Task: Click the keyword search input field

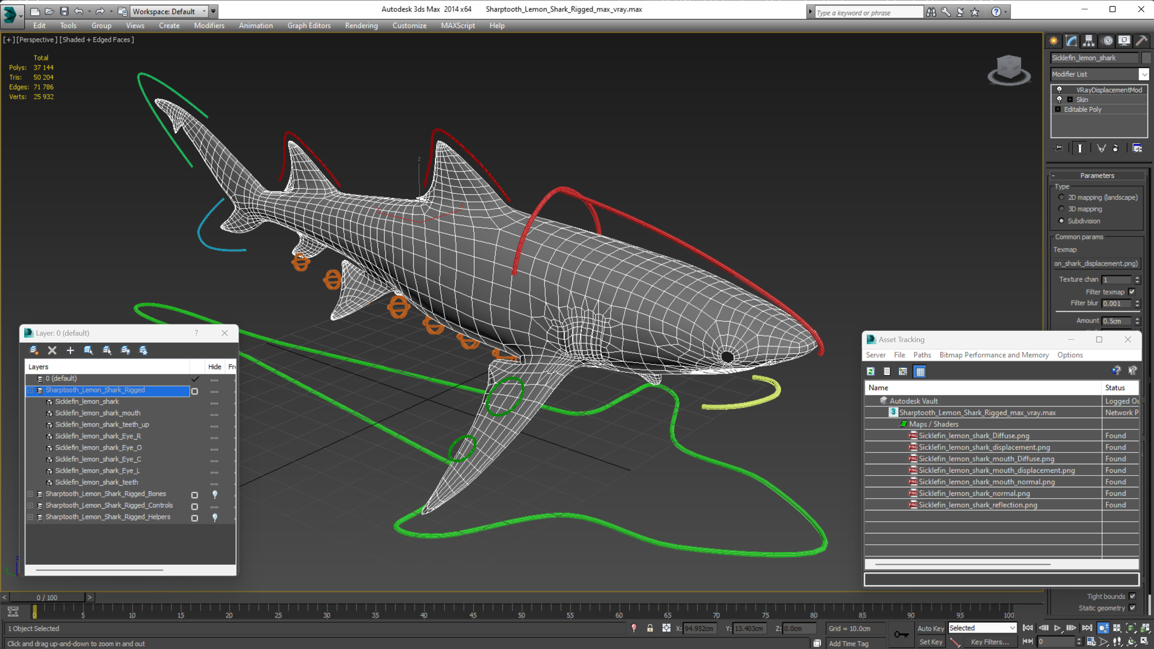Action: 869,13
